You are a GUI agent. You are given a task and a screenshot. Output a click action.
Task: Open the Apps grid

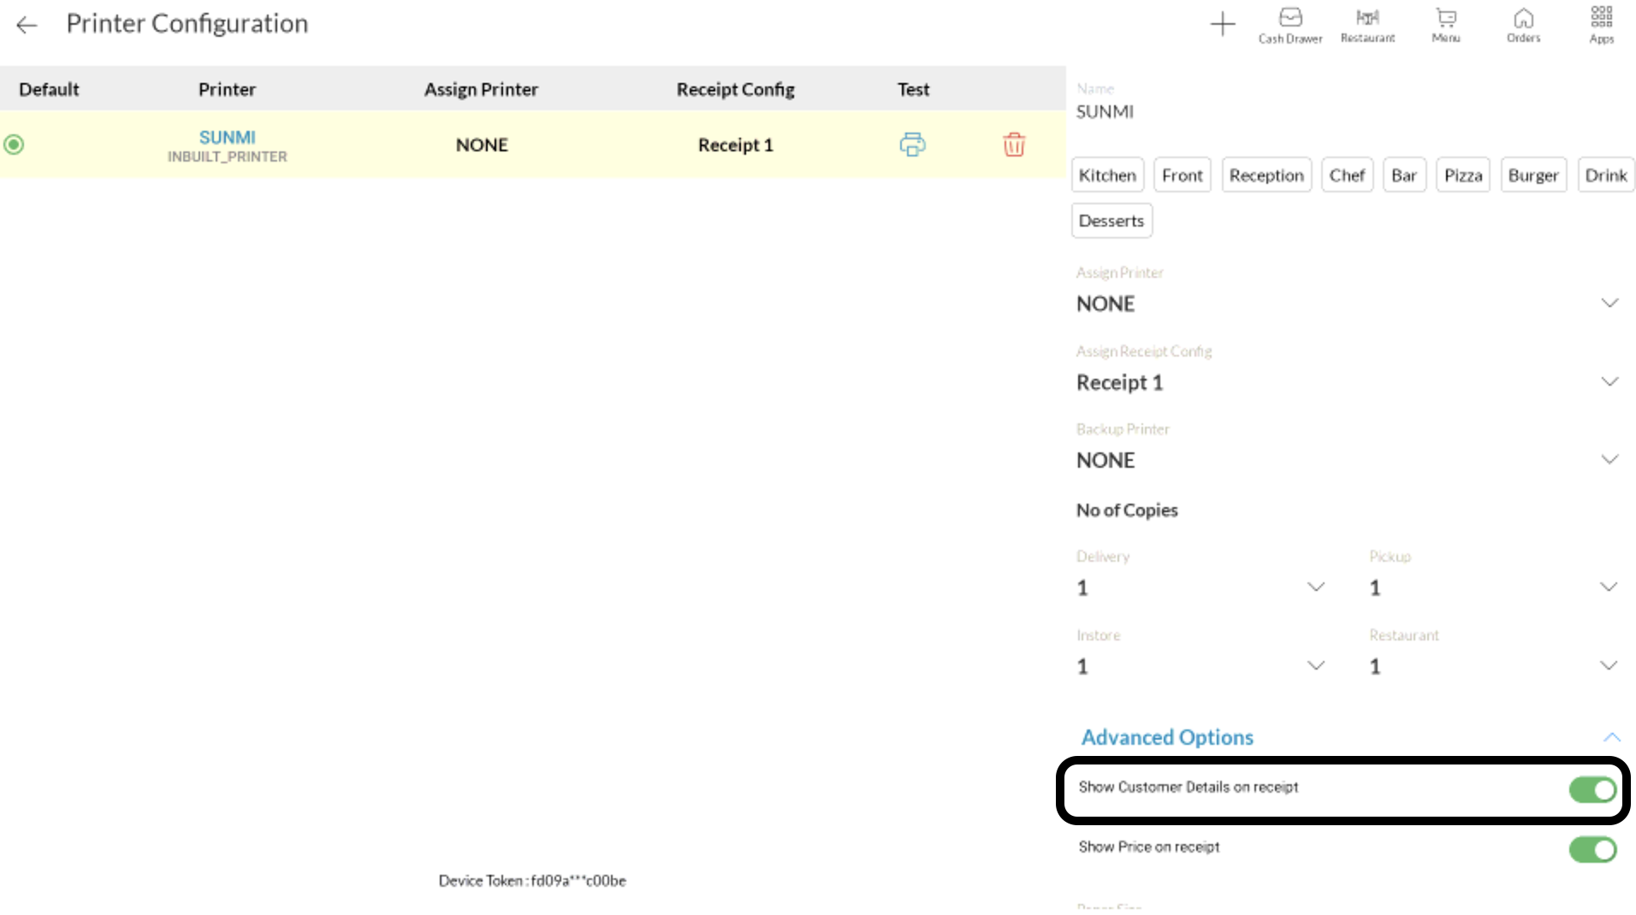point(1601,26)
